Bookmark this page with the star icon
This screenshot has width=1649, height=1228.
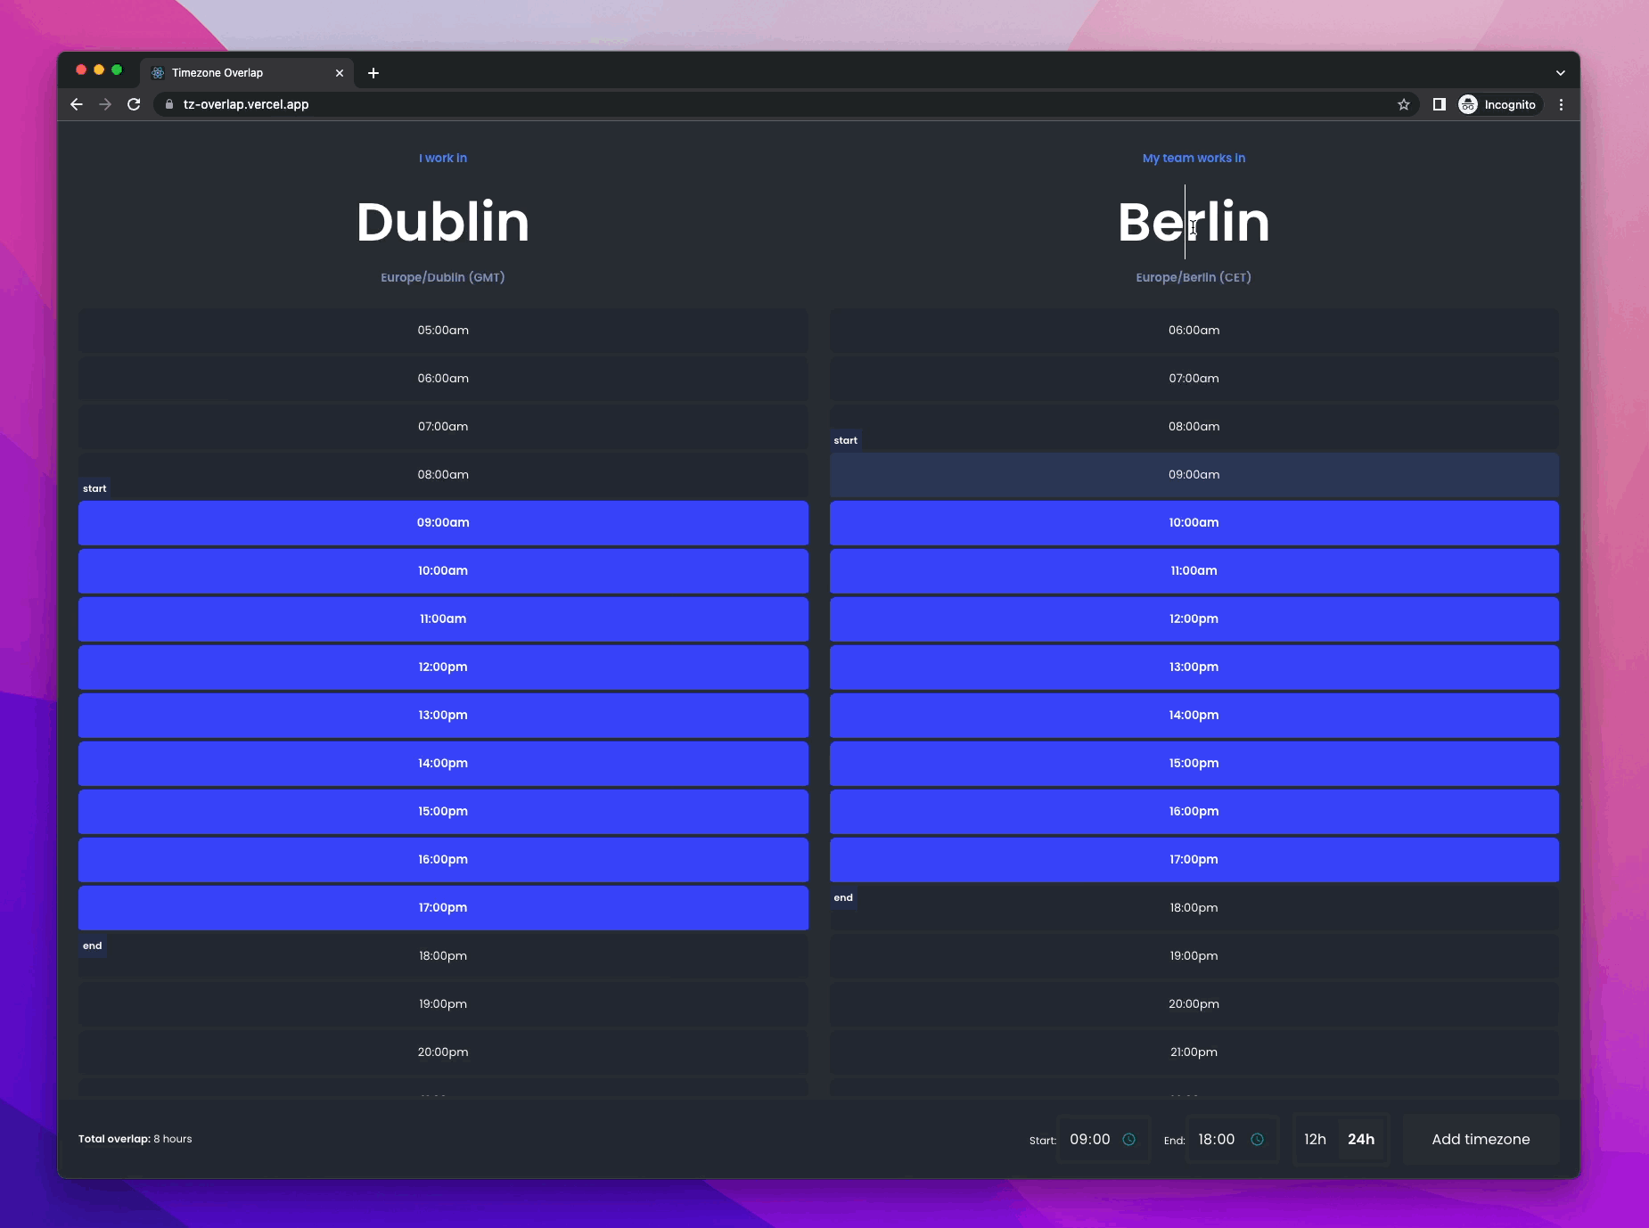[x=1404, y=104]
